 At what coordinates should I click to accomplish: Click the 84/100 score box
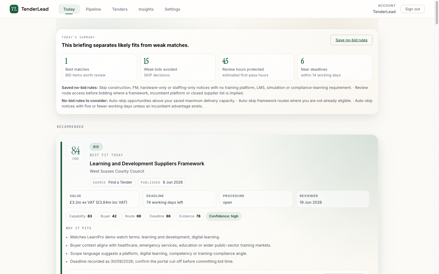76,153
